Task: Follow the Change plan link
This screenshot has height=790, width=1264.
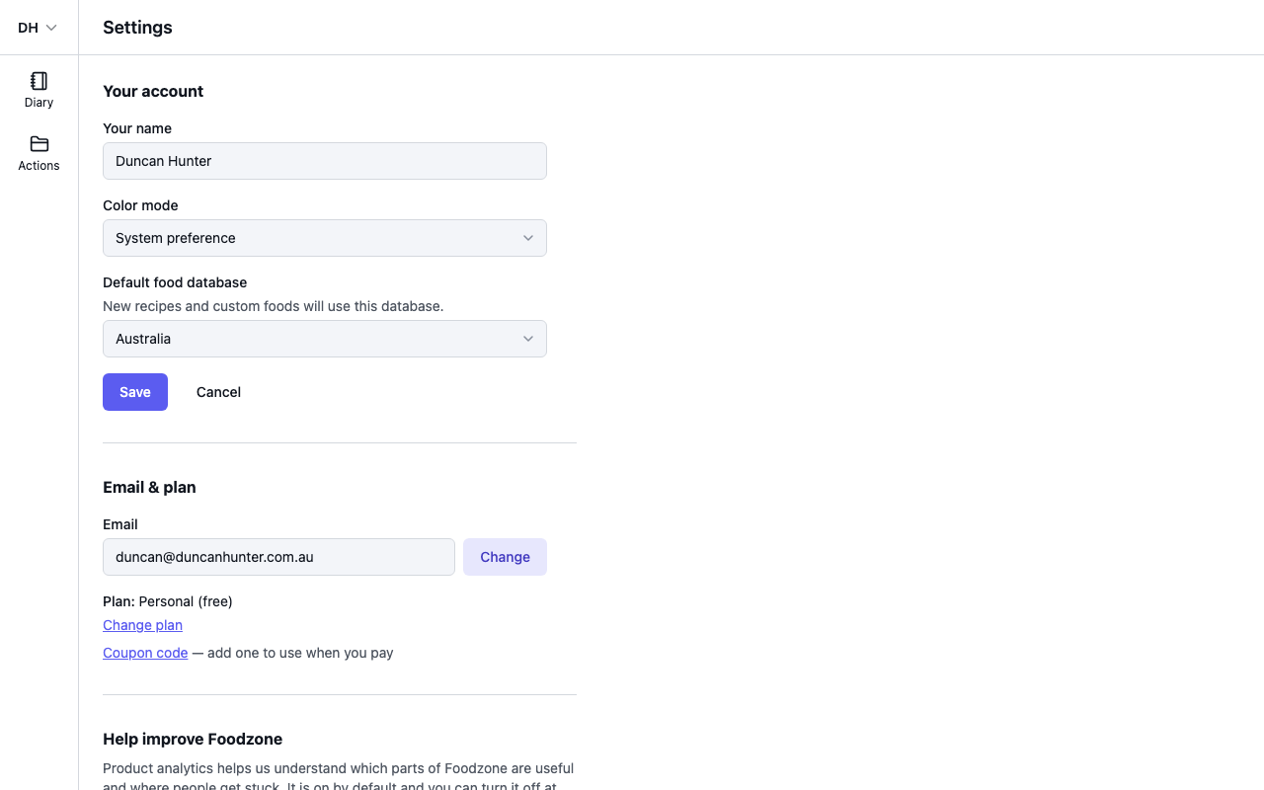Action: 142,625
